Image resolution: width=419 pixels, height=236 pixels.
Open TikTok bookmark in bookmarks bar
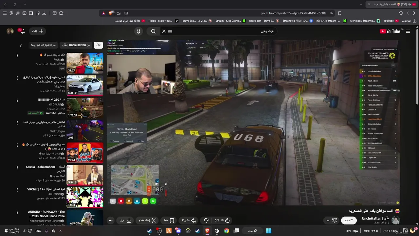click(163, 21)
